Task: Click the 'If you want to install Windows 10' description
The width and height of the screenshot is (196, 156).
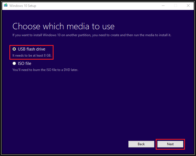Action: click(92, 35)
